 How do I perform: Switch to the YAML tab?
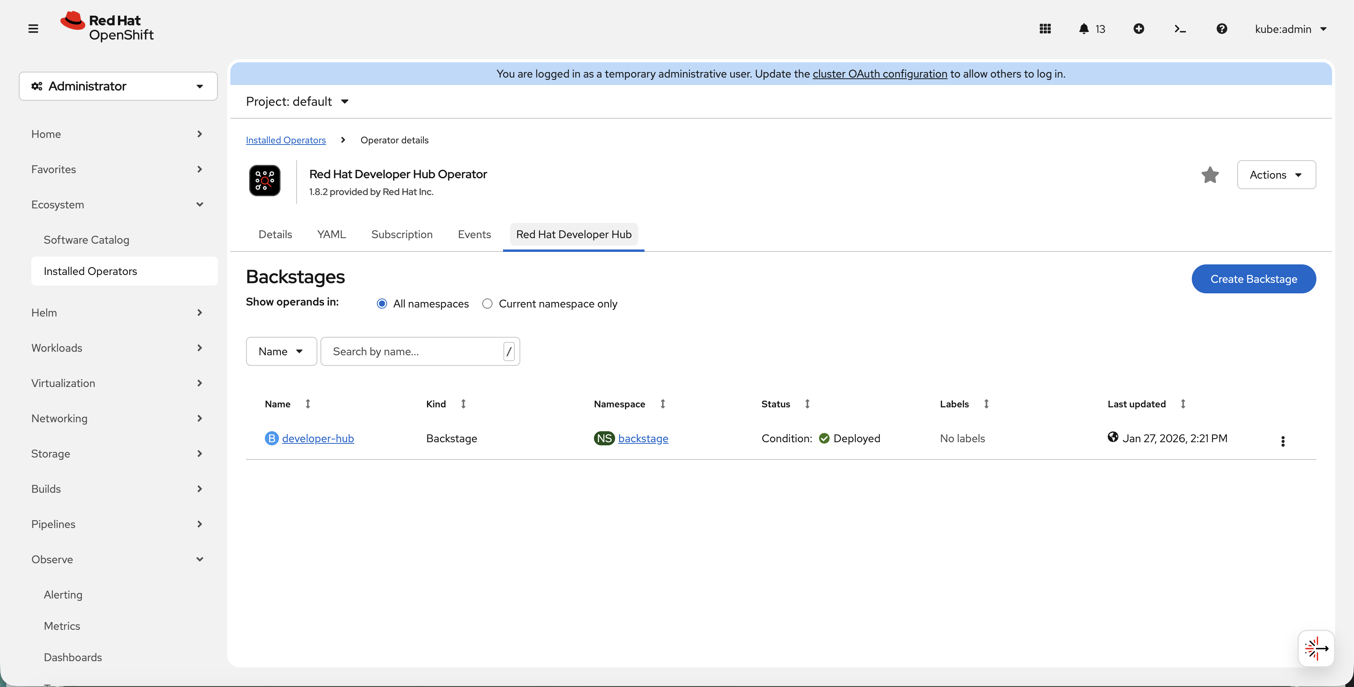click(x=331, y=235)
